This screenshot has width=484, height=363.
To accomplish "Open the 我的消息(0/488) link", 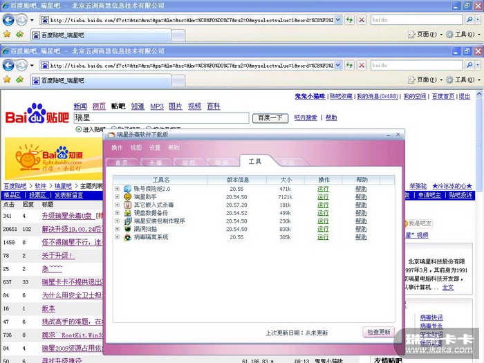I will pos(378,96).
